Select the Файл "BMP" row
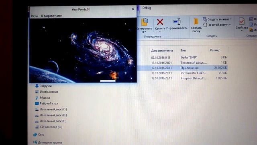Viewport: 257px width, 145px height. coord(182,57)
